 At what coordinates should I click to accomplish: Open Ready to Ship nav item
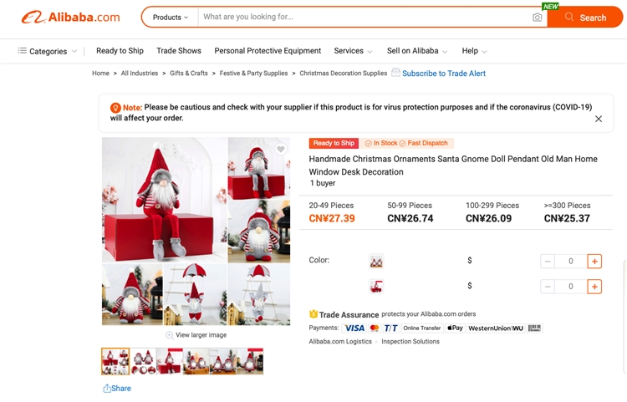point(120,51)
